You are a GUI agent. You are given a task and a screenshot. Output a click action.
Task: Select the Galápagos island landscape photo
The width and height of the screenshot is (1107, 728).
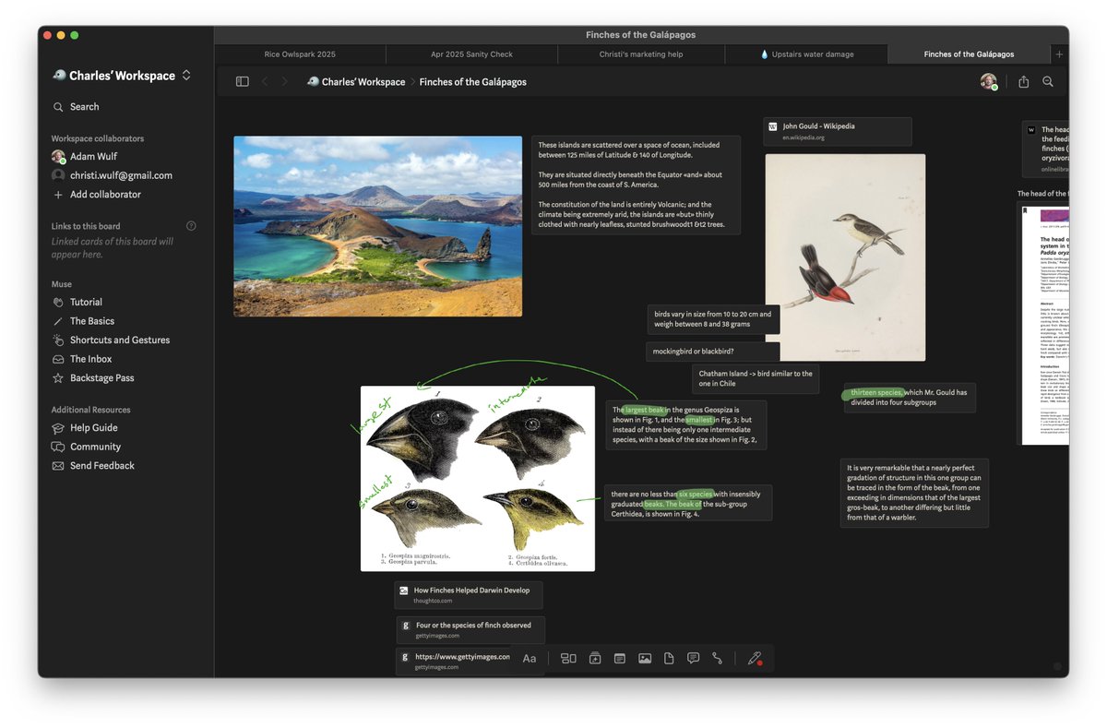(378, 226)
